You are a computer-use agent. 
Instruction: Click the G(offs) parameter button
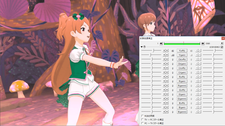tap(182, 90)
